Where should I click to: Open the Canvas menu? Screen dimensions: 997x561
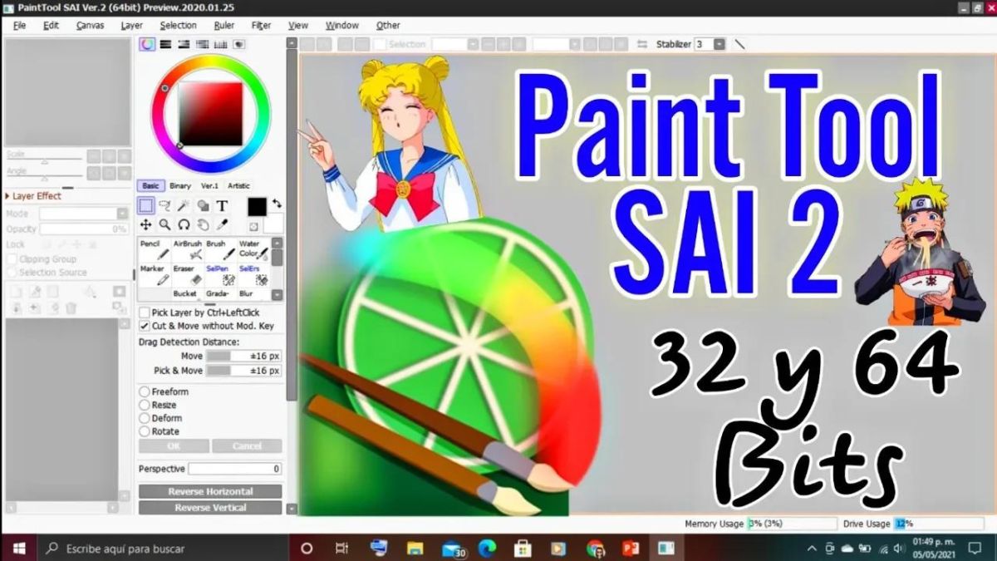point(90,25)
